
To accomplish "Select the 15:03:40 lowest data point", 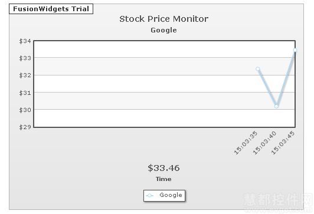I will pos(276,106).
